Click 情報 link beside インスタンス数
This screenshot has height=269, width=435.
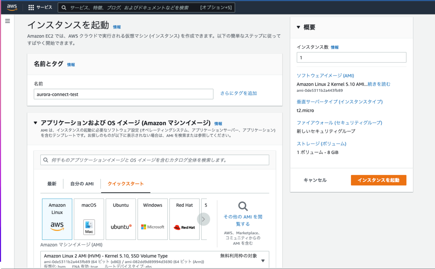click(335, 47)
